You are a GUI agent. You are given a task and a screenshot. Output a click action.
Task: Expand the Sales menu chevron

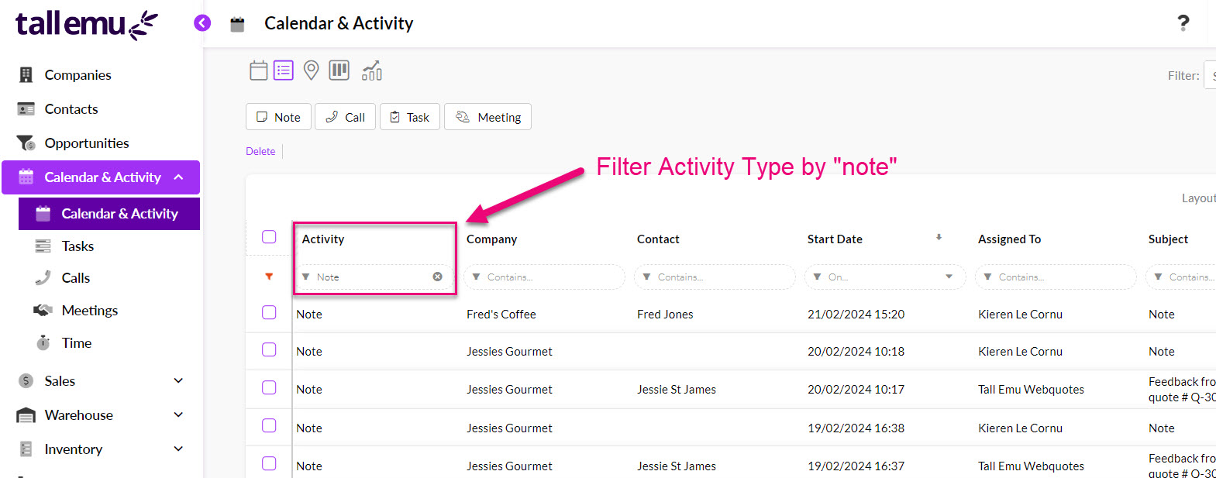coord(179,380)
